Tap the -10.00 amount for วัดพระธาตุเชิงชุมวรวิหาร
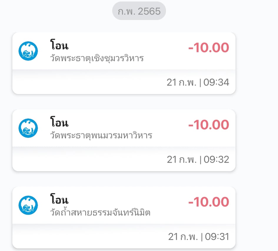278x251 pixels. pyautogui.click(x=209, y=48)
